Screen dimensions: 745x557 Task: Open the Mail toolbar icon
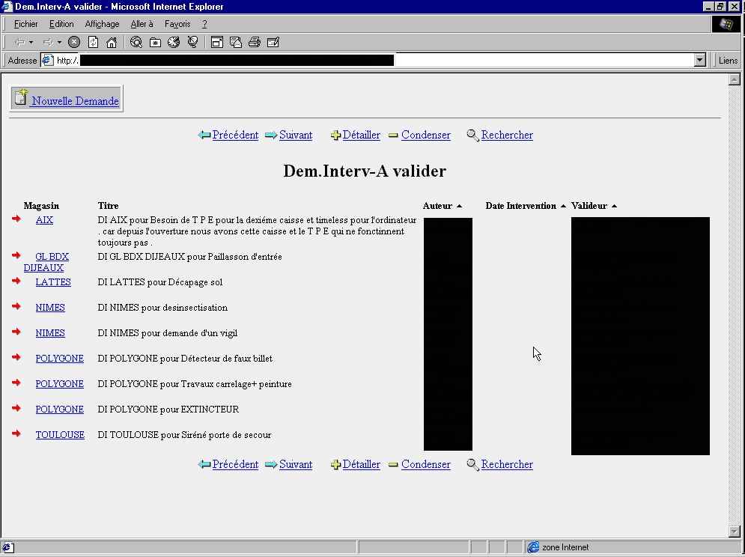(x=236, y=42)
